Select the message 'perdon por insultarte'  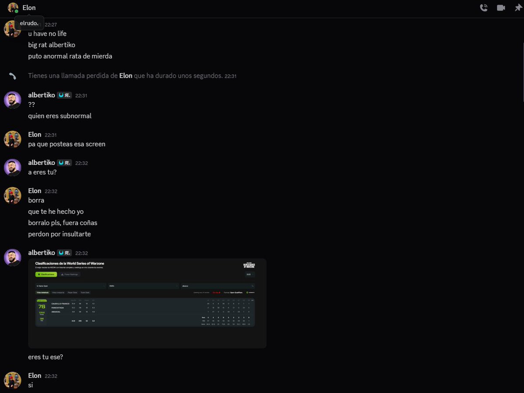(x=59, y=234)
